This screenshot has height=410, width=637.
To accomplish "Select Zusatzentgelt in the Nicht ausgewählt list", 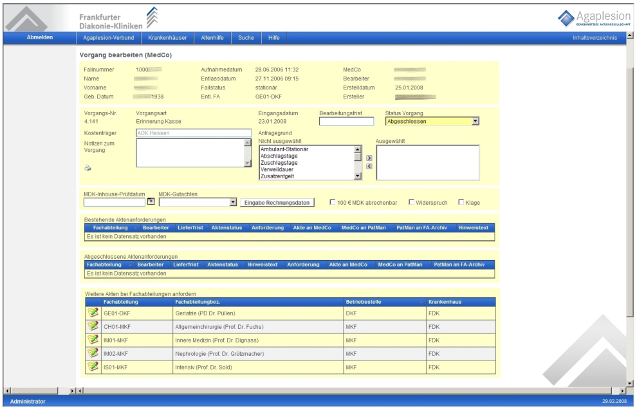I will tap(307, 176).
